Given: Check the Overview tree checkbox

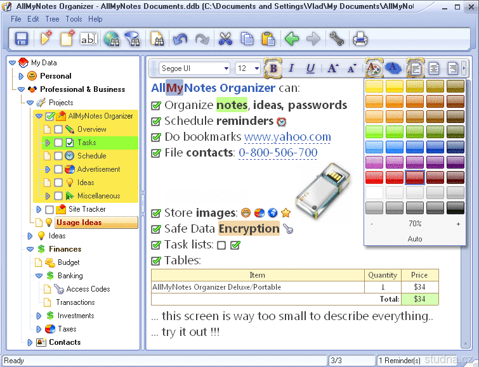Looking at the screenshot, I should 58,129.
